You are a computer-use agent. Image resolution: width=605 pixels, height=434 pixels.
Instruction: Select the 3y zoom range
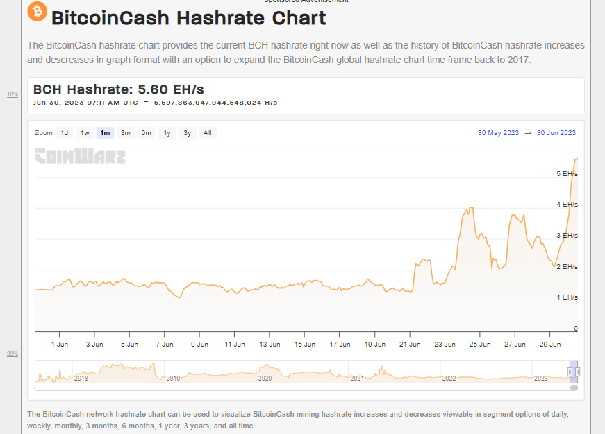tap(187, 133)
